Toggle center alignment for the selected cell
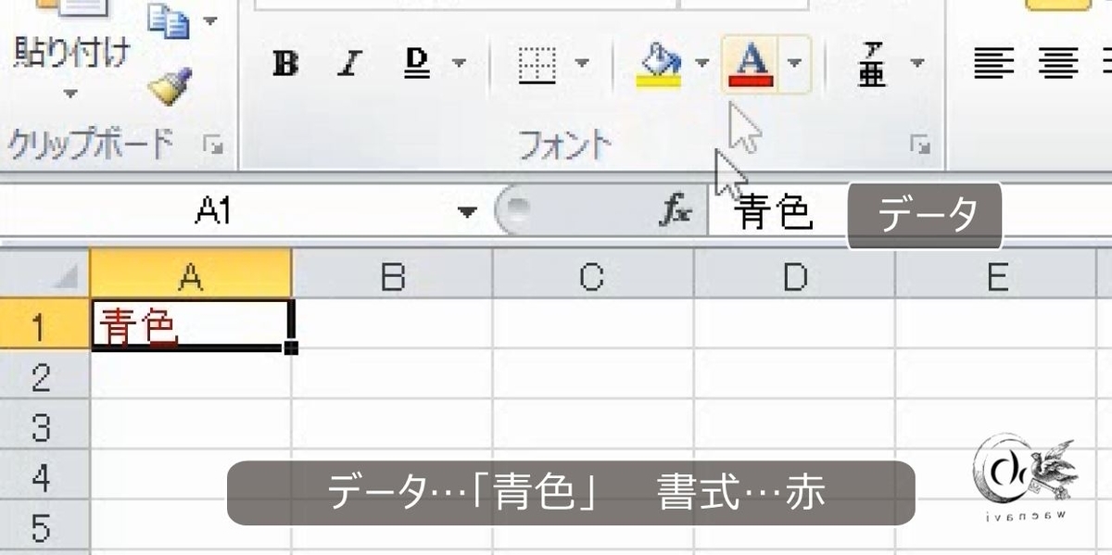Image resolution: width=1112 pixels, height=555 pixels. coord(1059,63)
